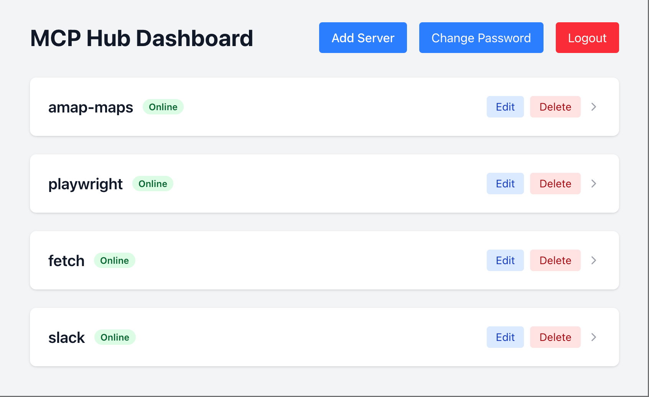The image size is (649, 397).
Task: Select the slack server name
Action: coord(66,337)
